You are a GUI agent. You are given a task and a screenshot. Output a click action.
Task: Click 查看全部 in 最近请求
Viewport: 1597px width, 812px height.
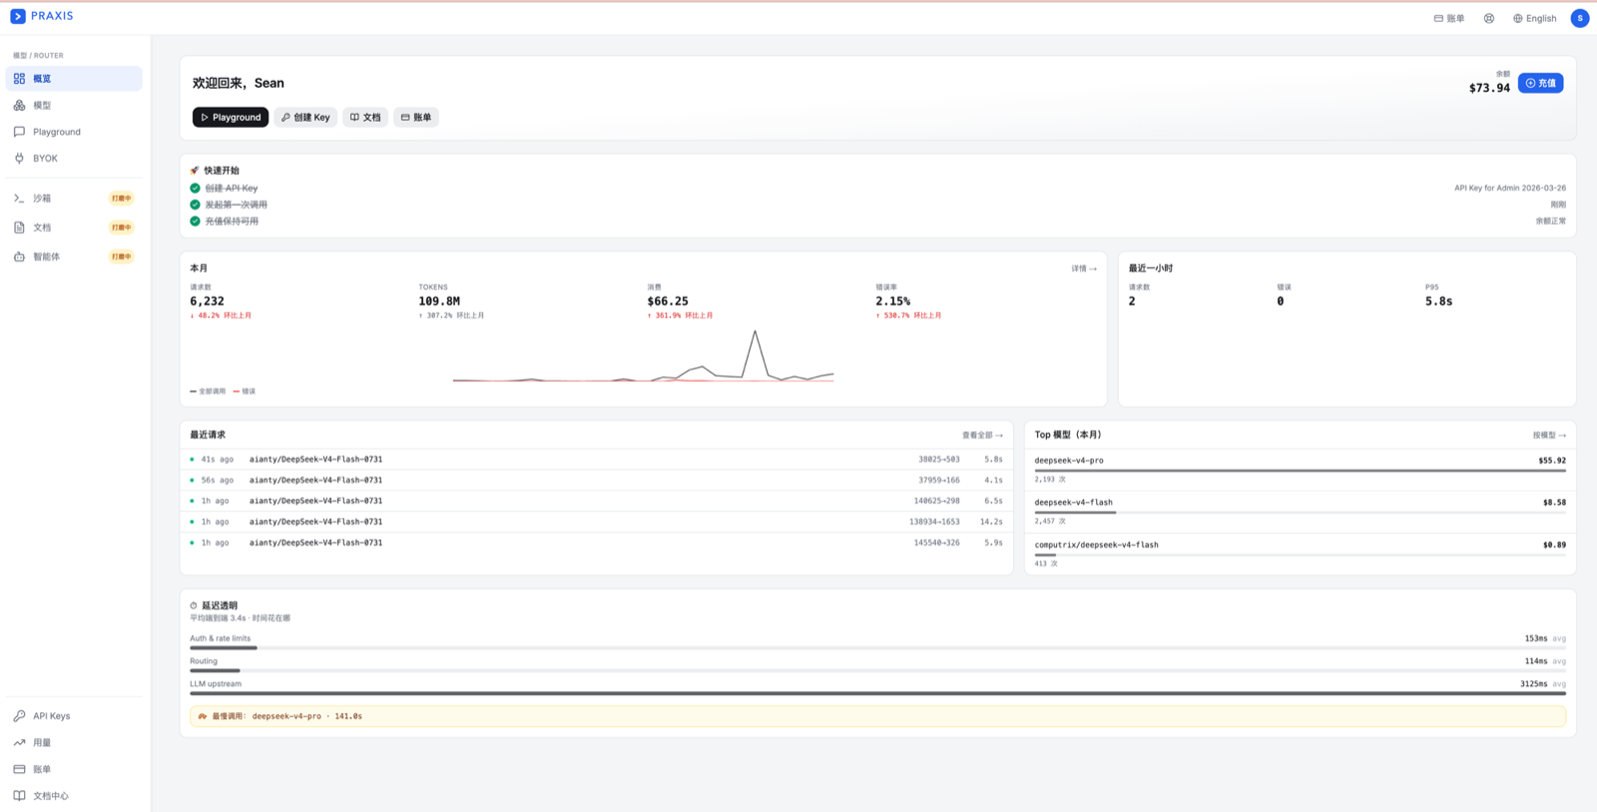point(982,435)
